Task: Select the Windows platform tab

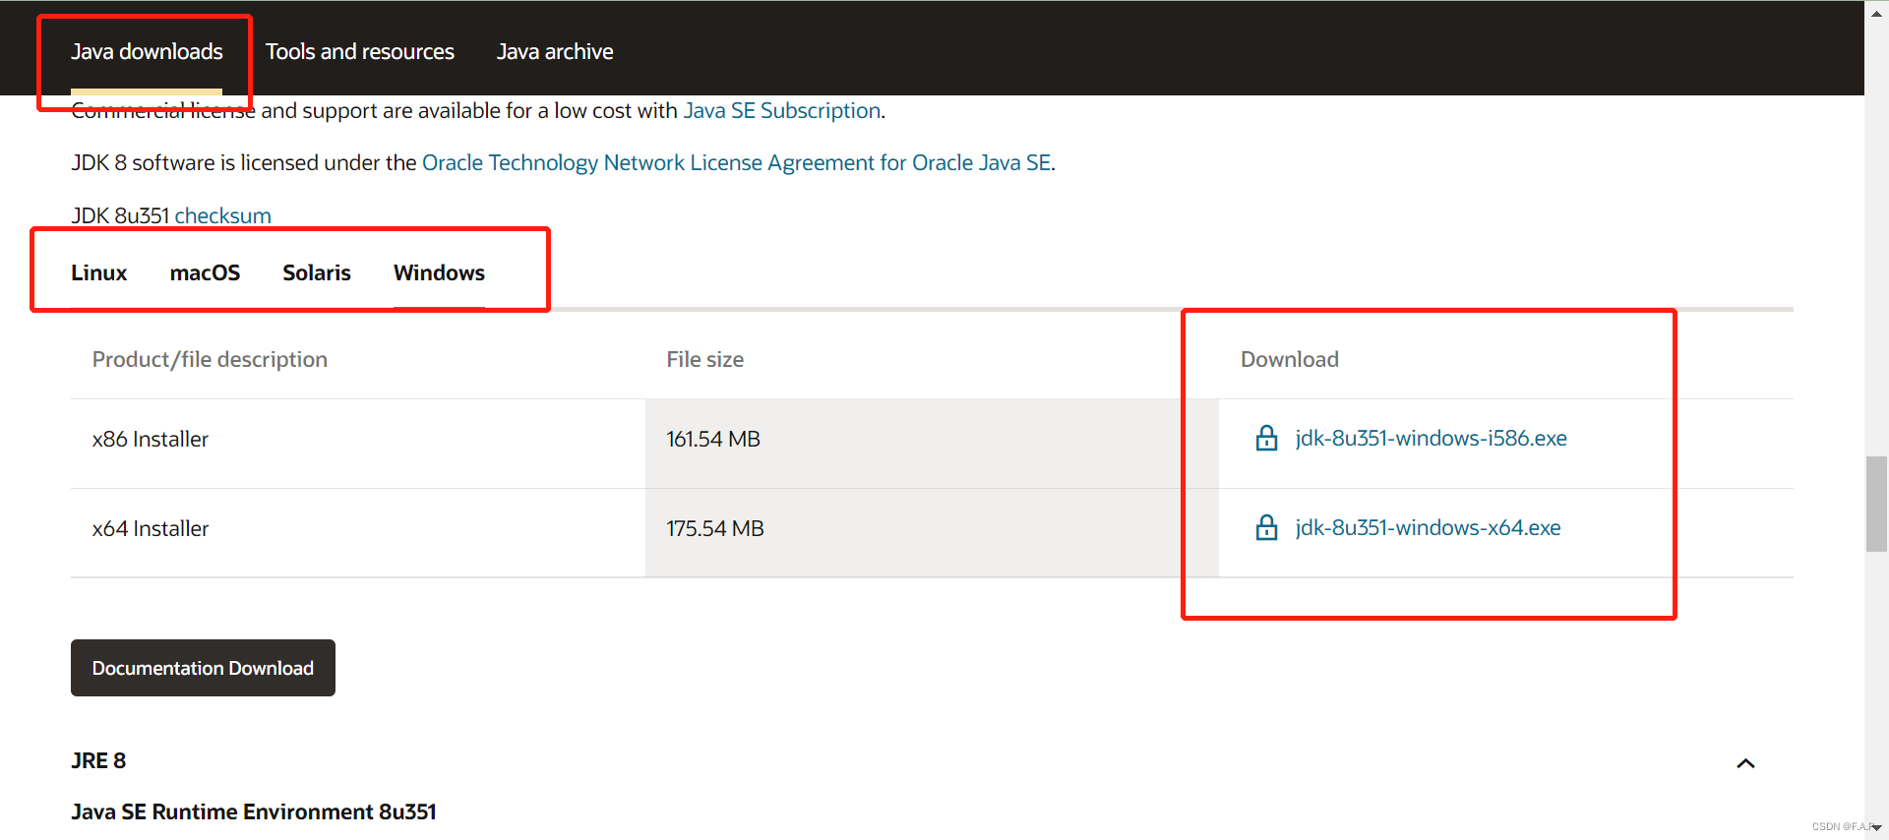Action: (439, 272)
